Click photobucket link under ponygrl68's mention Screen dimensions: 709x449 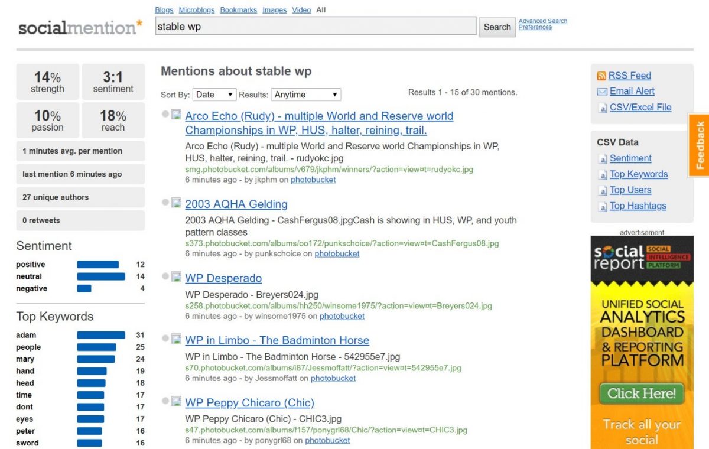[x=327, y=440]
